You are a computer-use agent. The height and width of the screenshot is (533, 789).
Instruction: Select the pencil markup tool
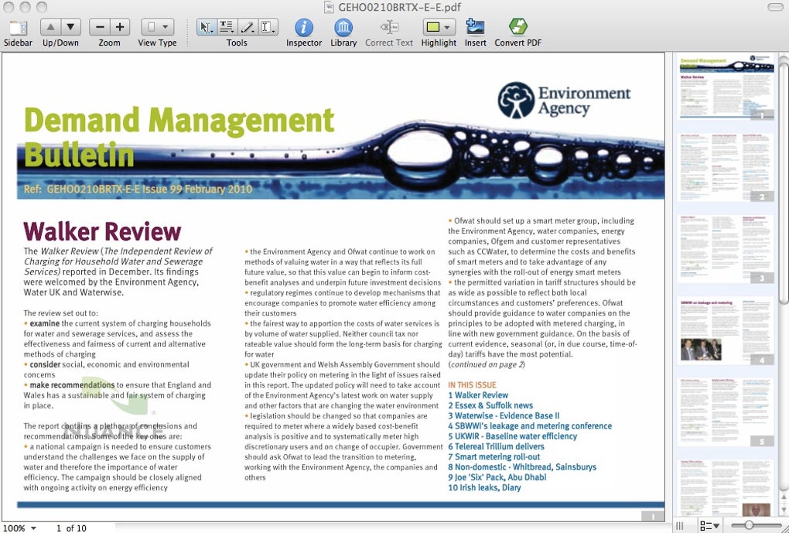(x=247, y=27)
